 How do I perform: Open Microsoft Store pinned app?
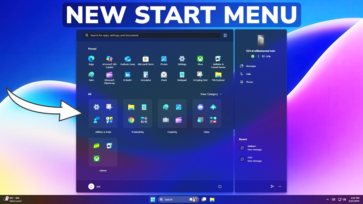pos(146,60)
